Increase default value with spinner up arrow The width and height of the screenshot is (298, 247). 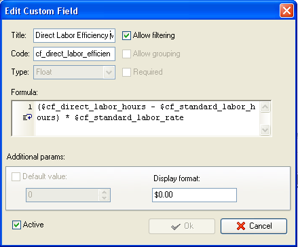click(104, 192)
